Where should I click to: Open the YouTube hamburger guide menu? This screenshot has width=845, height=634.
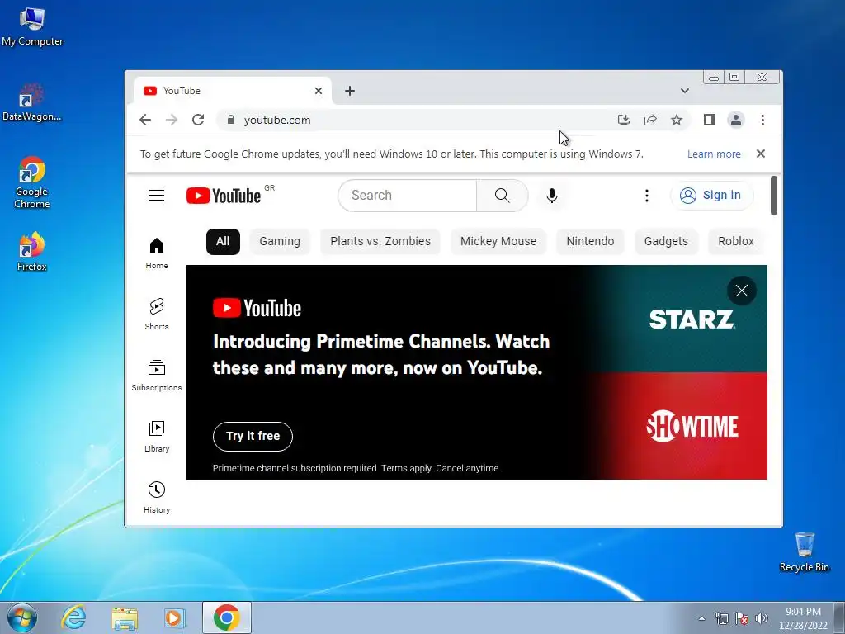157,195
